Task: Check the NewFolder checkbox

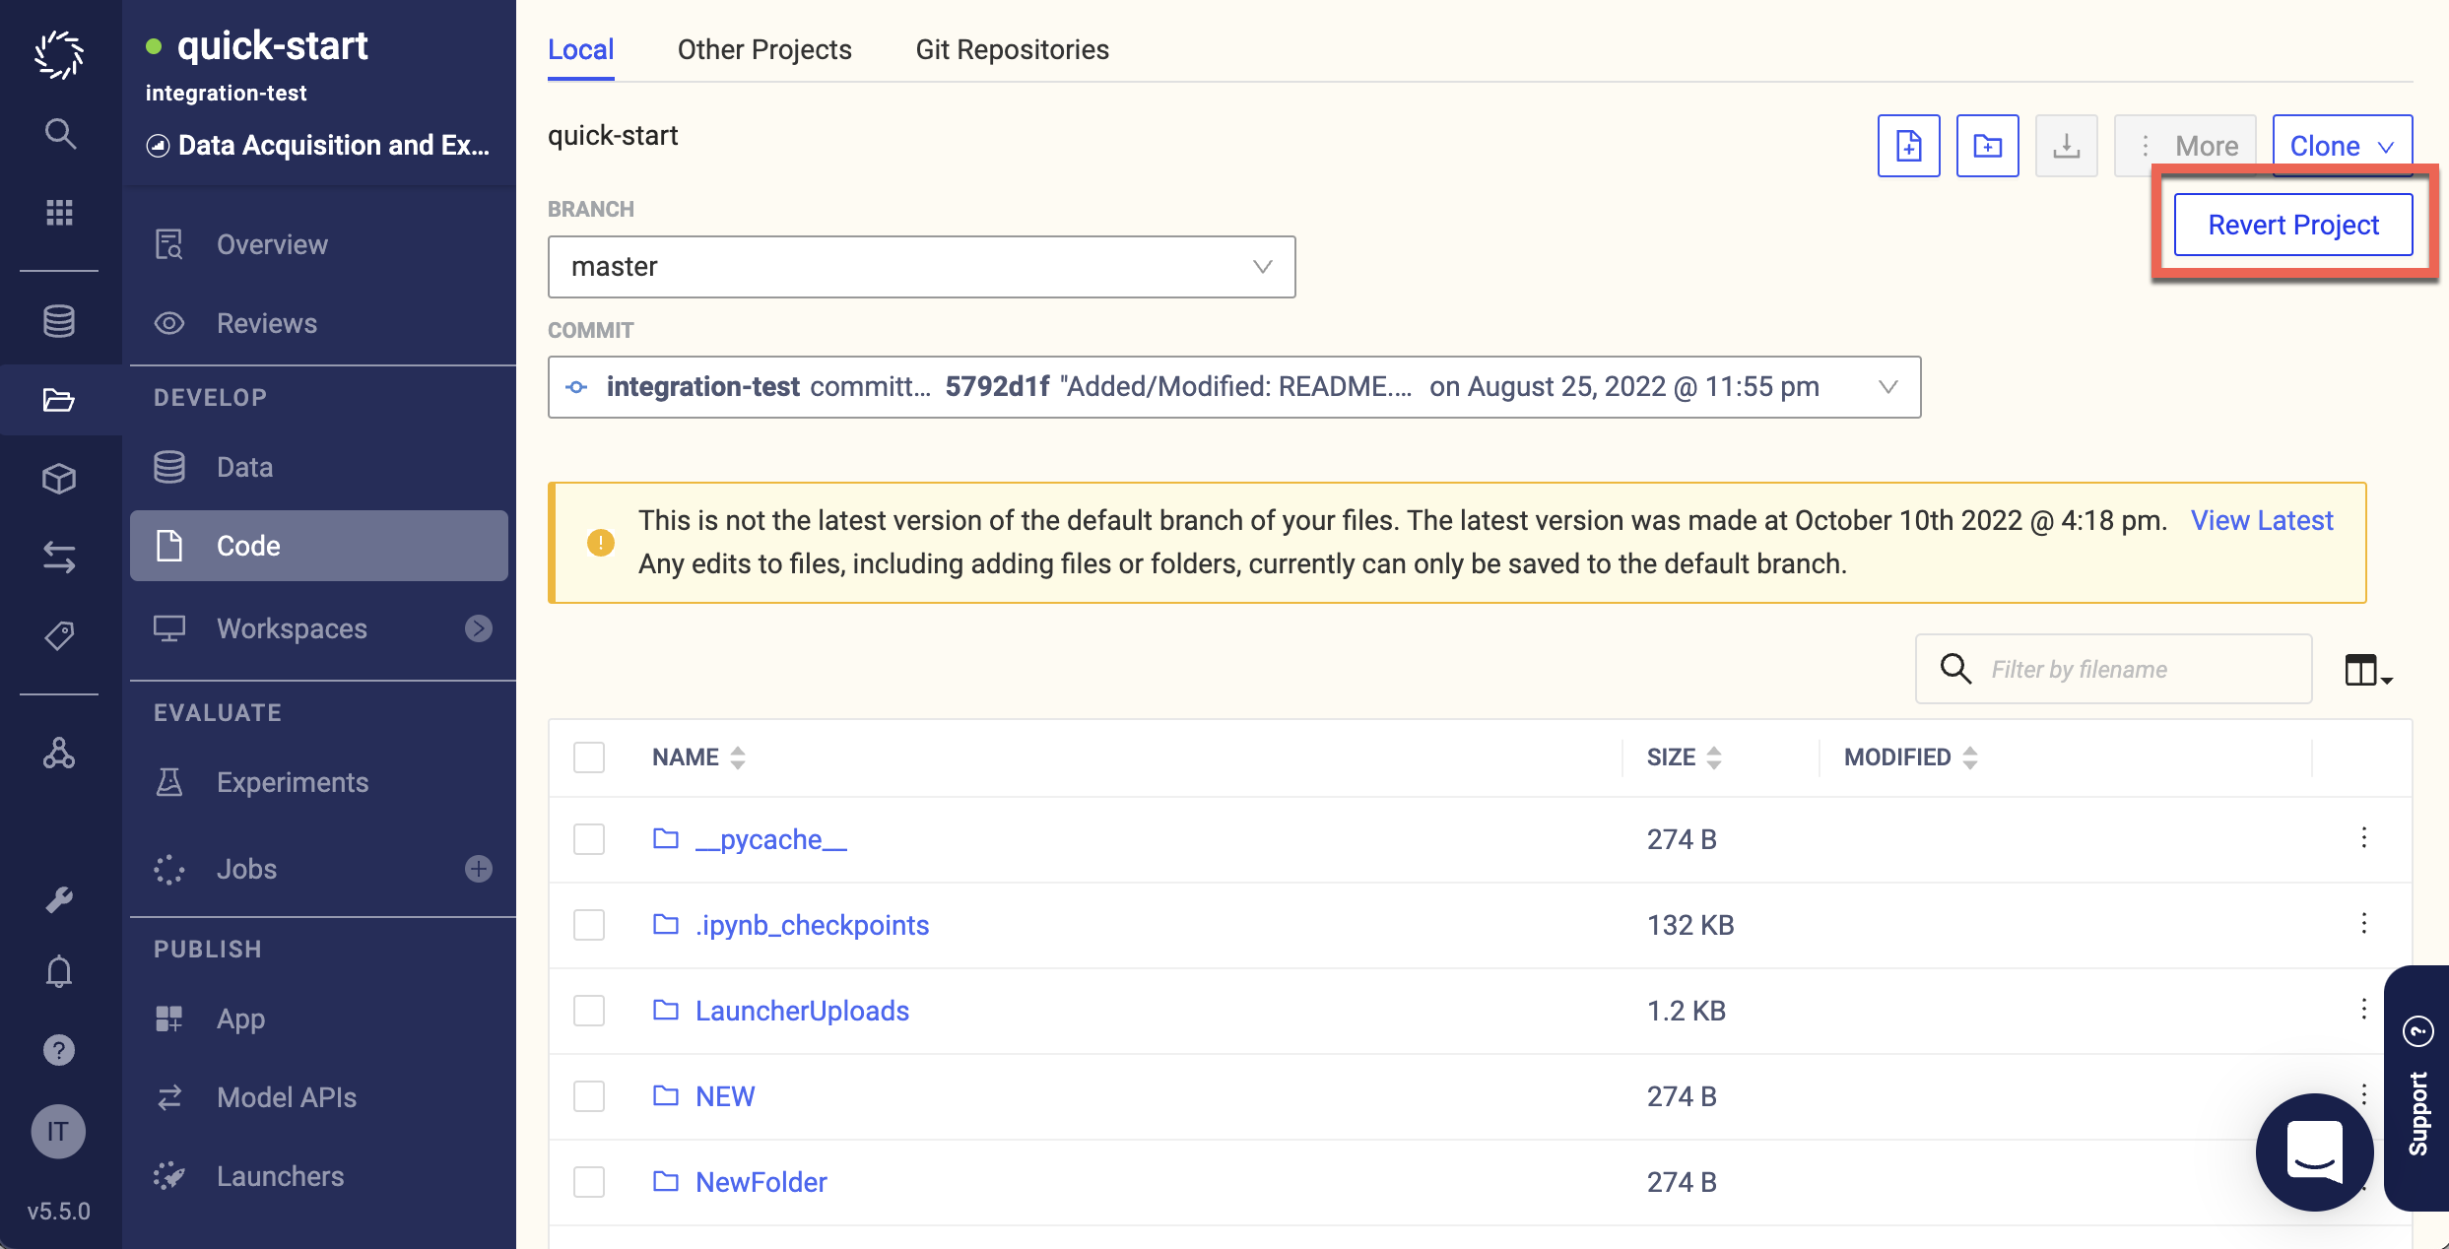Action: coord(589,1182)
